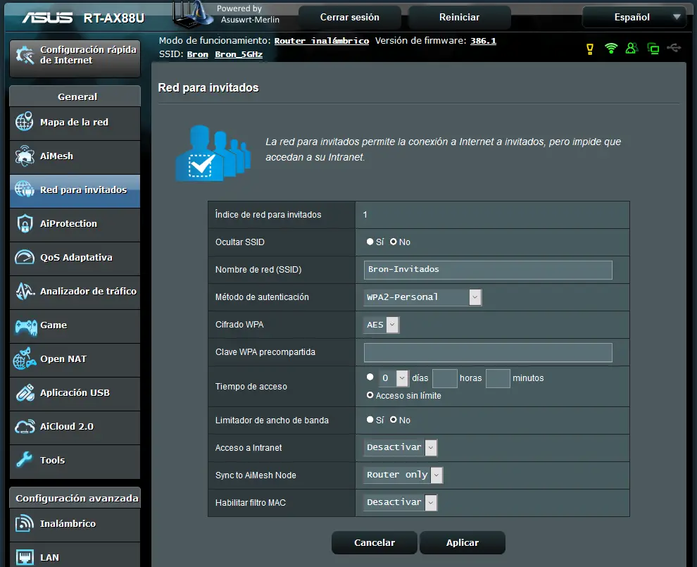Click the guest network users status icon
The width and height of the screenshot is (697, 567).
[632, 48]
